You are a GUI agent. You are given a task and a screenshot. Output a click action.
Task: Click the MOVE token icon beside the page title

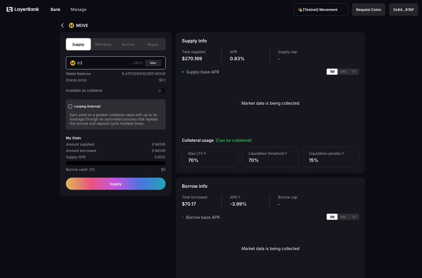point(71,25)
